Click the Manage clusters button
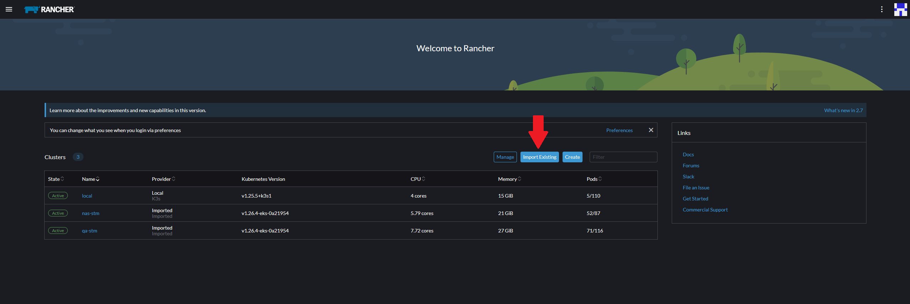 [x=505, y=157]
